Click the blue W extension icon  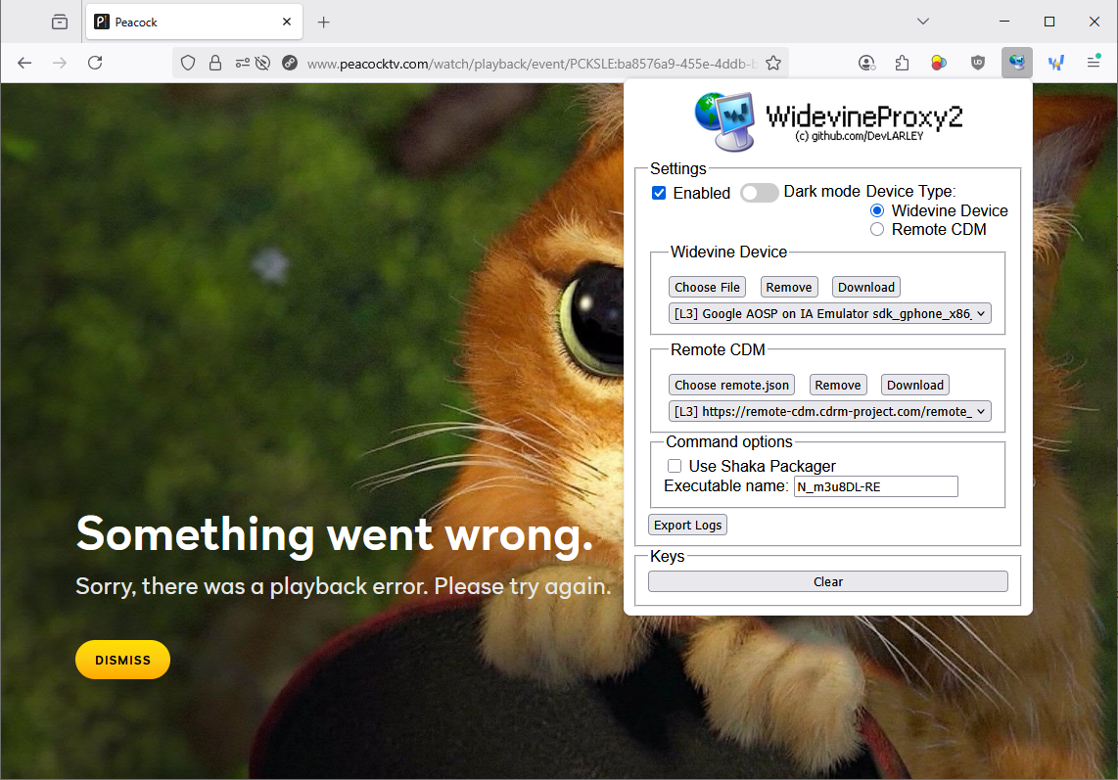pos(1056,64)
